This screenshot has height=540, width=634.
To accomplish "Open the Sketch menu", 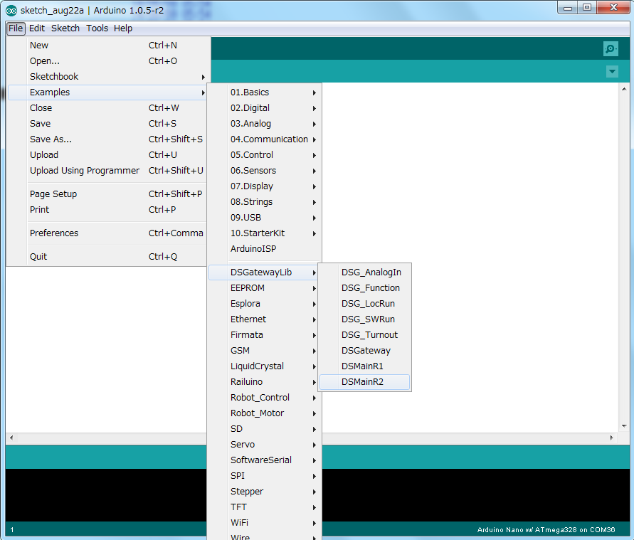I will 65,28.
